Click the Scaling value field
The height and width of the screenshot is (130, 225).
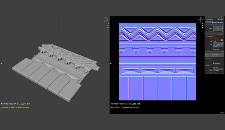(218, 27)
